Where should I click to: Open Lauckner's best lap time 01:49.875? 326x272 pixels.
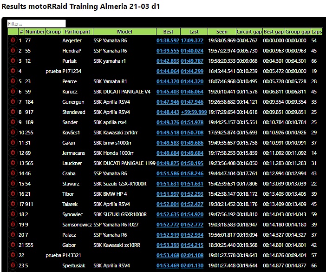168,163
